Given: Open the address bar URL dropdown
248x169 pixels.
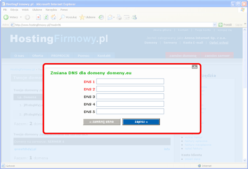Looking at the screenshot, I should click(215, 25).
